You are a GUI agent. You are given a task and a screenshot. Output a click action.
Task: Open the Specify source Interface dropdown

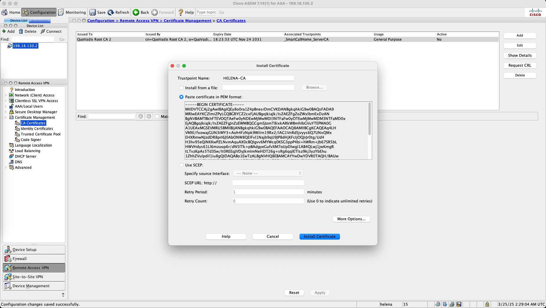(x=268, y=173)
